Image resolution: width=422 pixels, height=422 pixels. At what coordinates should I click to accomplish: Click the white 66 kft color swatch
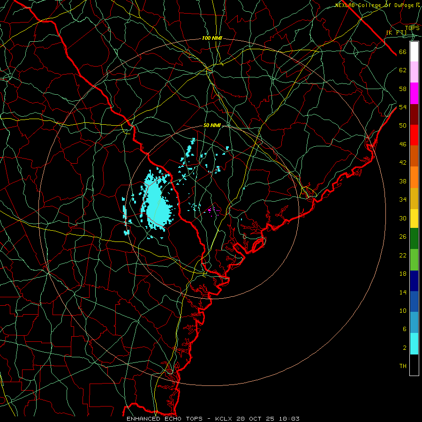click(414, 52)
